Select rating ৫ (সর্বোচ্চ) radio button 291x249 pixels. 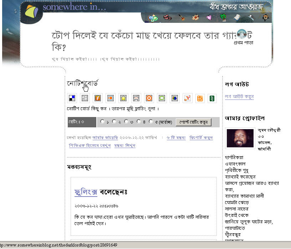tap(151, 121)
